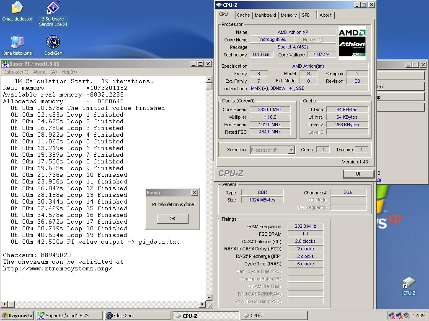Select the active CPU-Z taskbar button
The width and height of the screenshot is (429, 321).
[206, 316]
